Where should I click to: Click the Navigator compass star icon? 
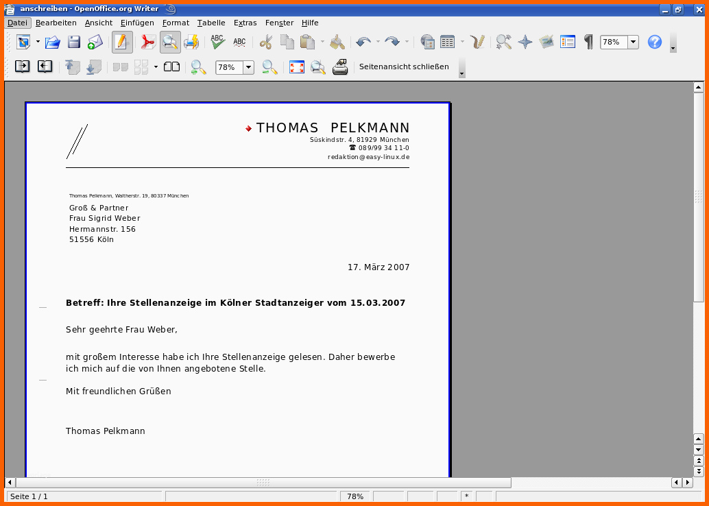[x=525, y=43]
